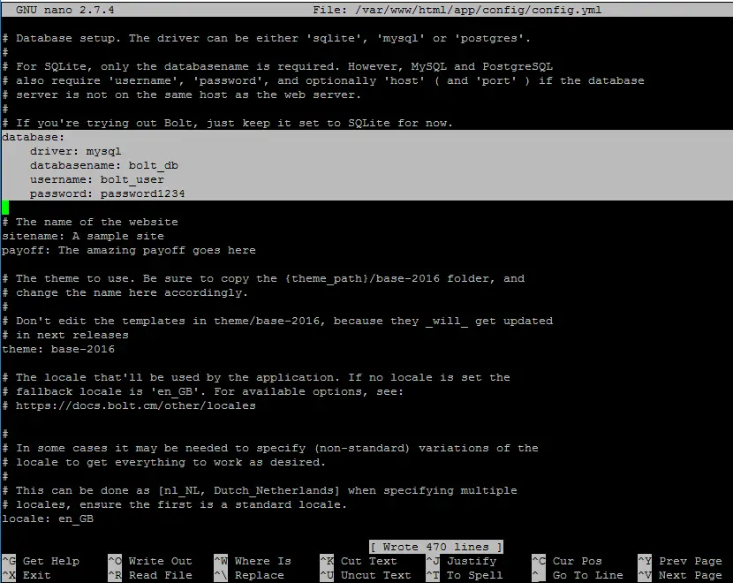Image resolution: width=733 pixels, height=583 pixels.
Task: Click the GNU nano 2.7.4 title text
Action: click(65, 10)
